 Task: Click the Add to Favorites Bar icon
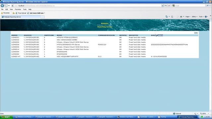pos(14,13)
